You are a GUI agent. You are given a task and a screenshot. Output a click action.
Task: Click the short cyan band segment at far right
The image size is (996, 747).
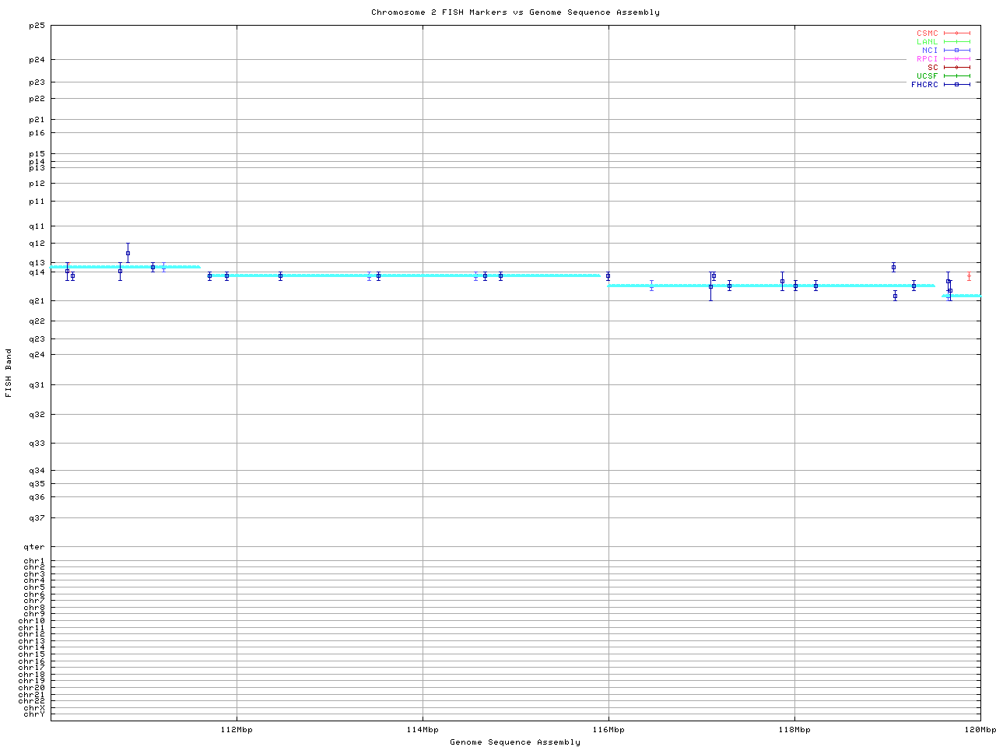962,296
